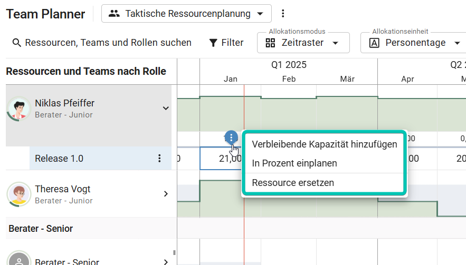Click the Feb month header

(x=289, y=79)
